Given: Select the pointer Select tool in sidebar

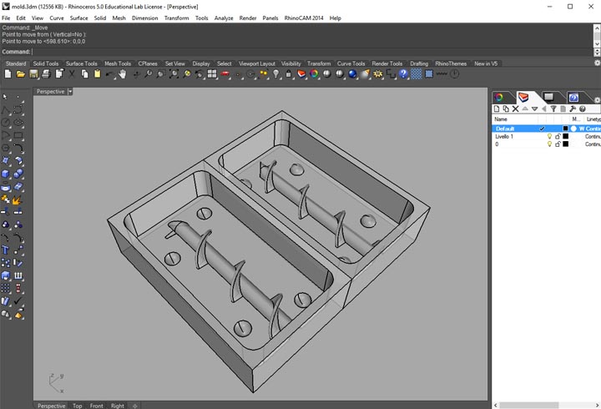Looking at the screenshot, I should 5,97.
